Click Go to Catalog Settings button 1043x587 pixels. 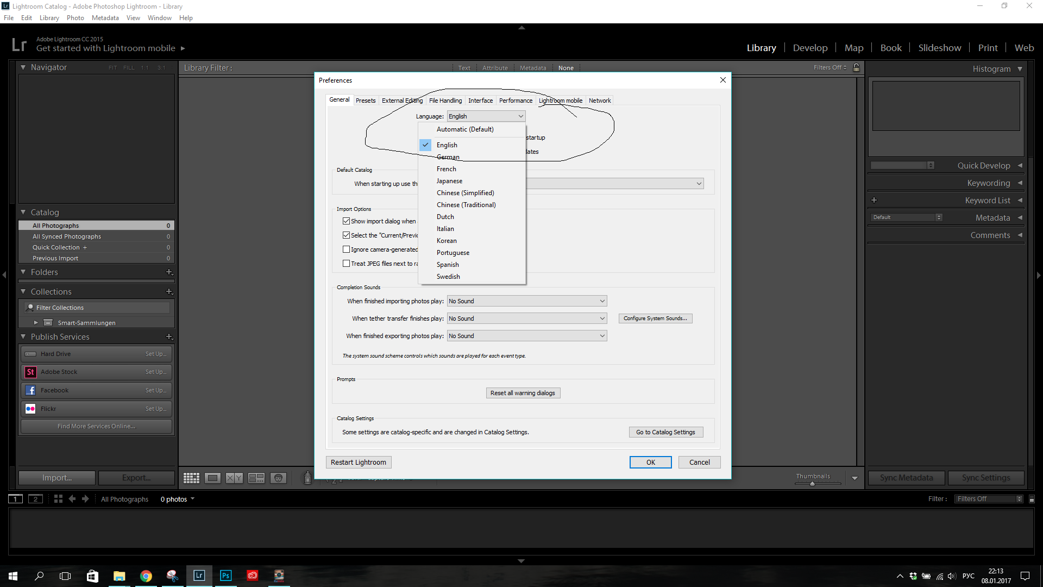coord(665,432)
